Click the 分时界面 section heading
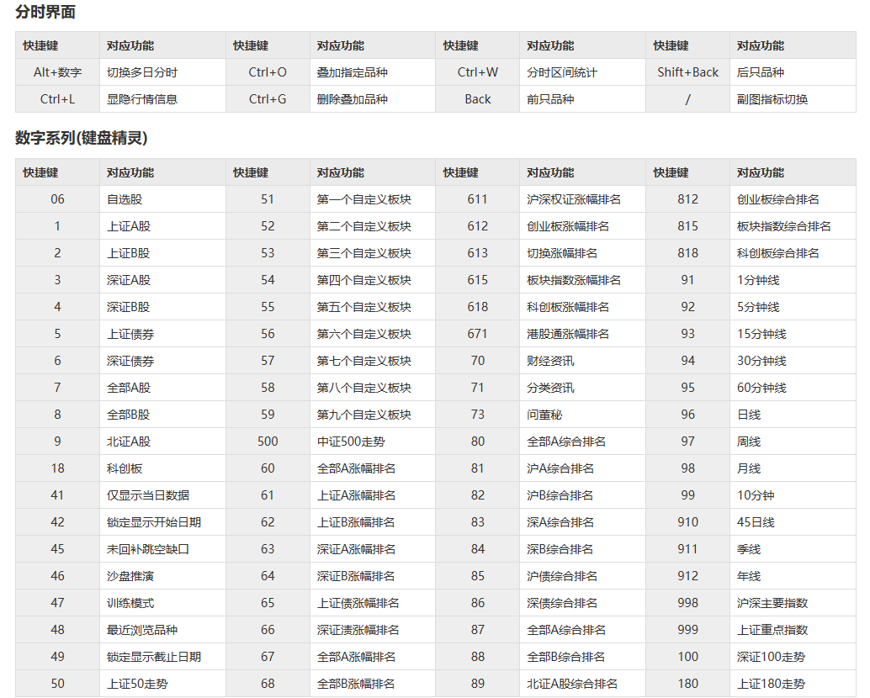 45,12
